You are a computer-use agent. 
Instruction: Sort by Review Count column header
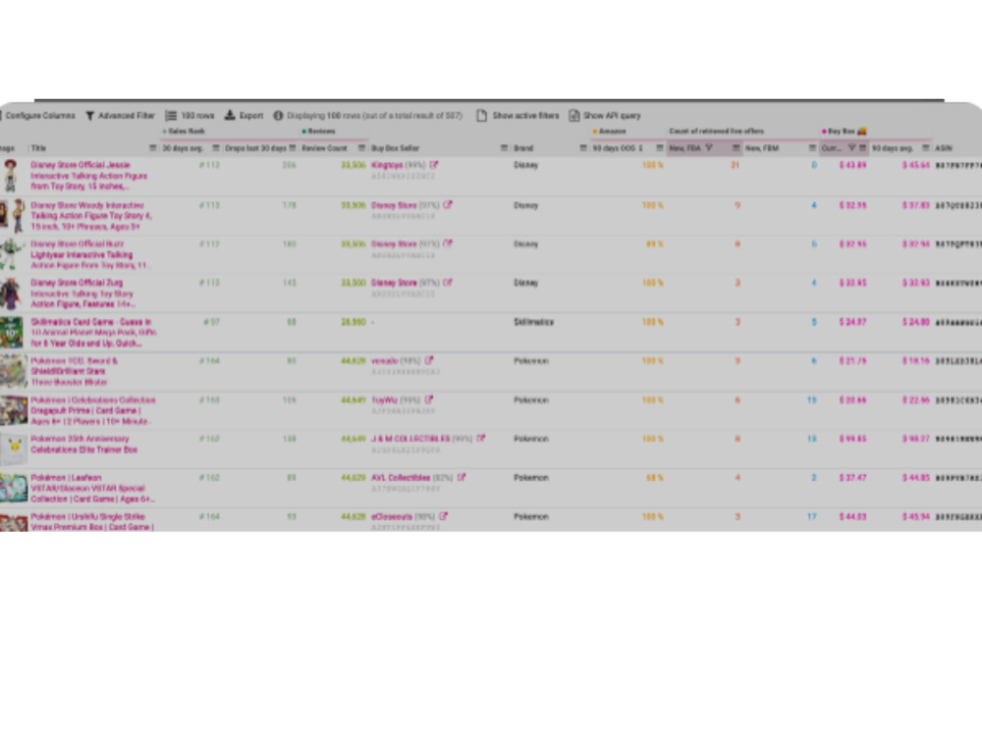tap(324, 148)
